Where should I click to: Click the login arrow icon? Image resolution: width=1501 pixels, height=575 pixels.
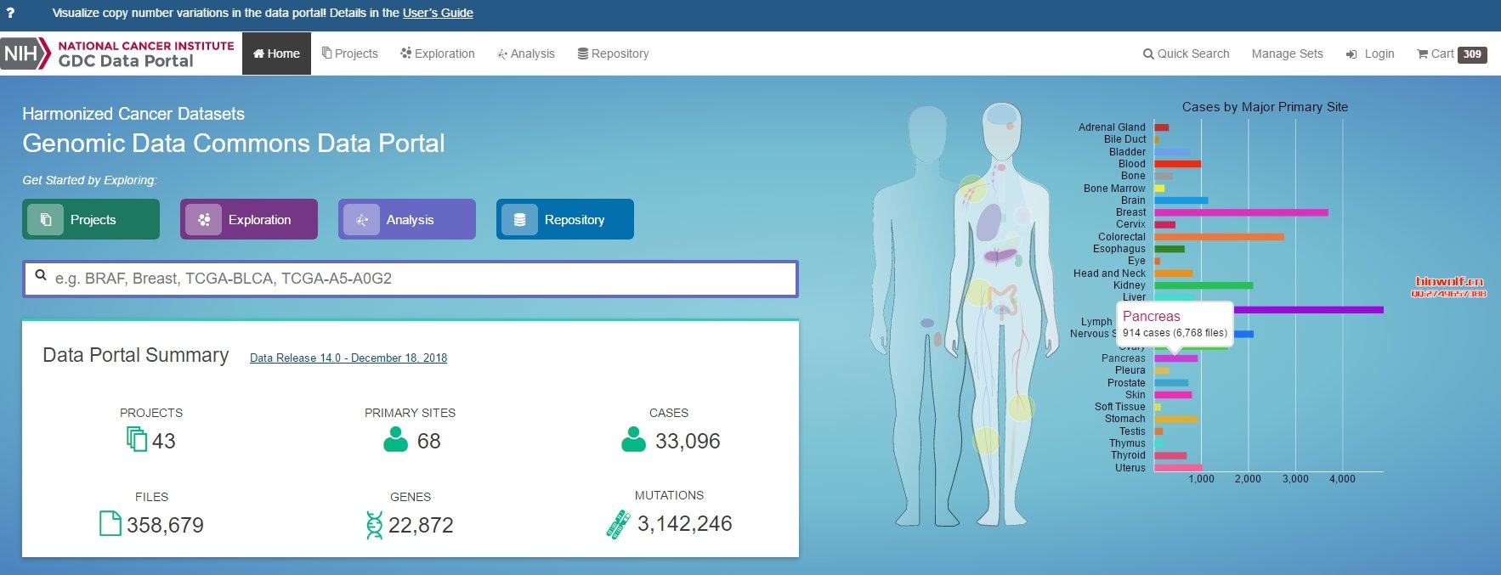pos(1351,54)
